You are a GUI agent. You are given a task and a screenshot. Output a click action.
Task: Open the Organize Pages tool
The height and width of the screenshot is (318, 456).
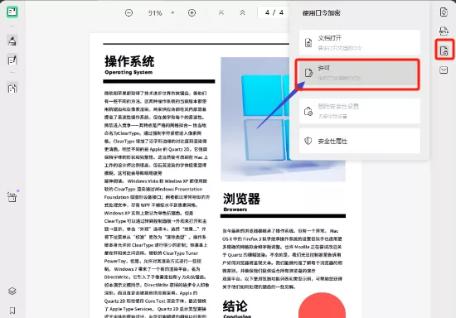(12, 88)
